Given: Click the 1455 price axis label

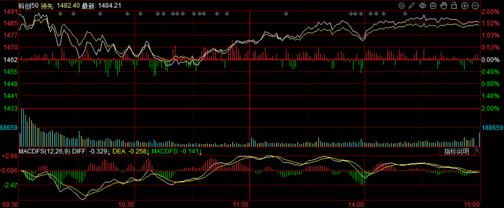Looking at the screenshot, I should (x=11, y=72).
